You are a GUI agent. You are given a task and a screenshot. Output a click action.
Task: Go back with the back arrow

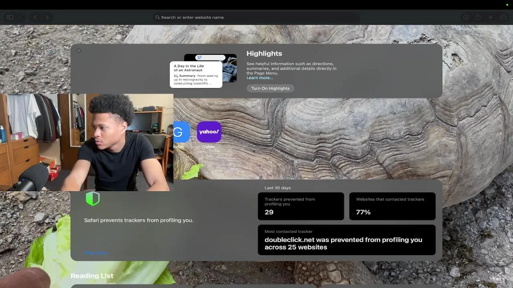35,17
